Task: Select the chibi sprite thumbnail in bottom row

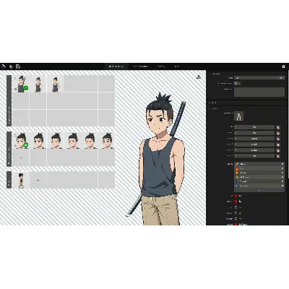Action: point(21,180)
